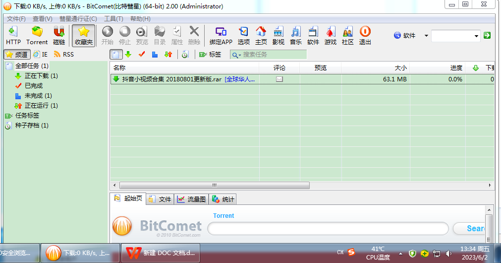The height and width of the screenshot is (263, 501).
Task: Open 新建 DOC 文档 taskbar window
Action: coord(161,253)
